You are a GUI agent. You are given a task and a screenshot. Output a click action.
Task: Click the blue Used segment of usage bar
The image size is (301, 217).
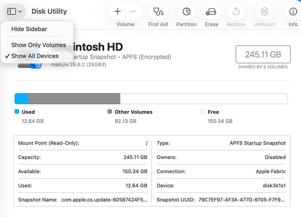click(x=21, y=99)
